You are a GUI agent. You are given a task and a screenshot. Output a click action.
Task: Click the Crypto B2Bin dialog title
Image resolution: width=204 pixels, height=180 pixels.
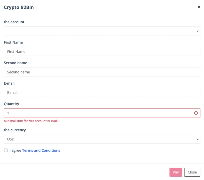(19, 7)
